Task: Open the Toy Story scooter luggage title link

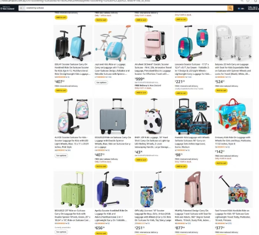Action: coord(153,215)
